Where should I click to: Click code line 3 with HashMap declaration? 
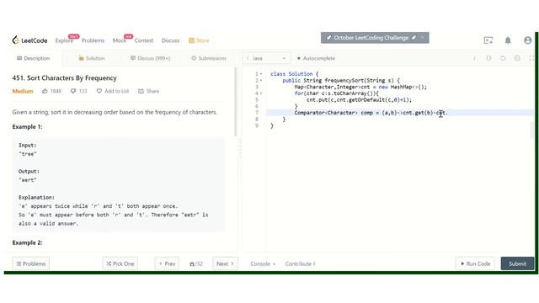tap(360, 87)
